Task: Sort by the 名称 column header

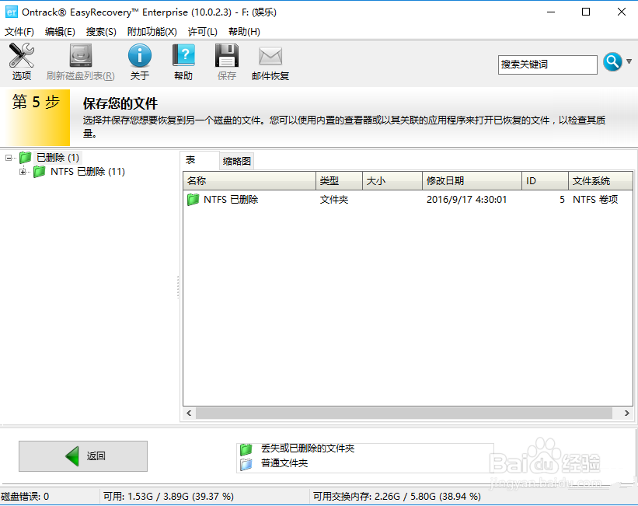Action: coord(249,181)
